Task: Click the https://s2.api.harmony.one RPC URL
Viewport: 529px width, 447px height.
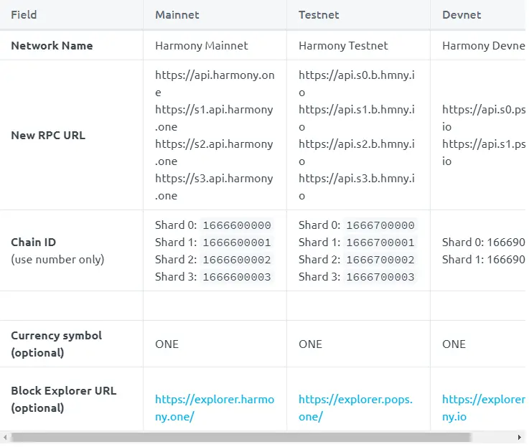Action: pos(214,153)
